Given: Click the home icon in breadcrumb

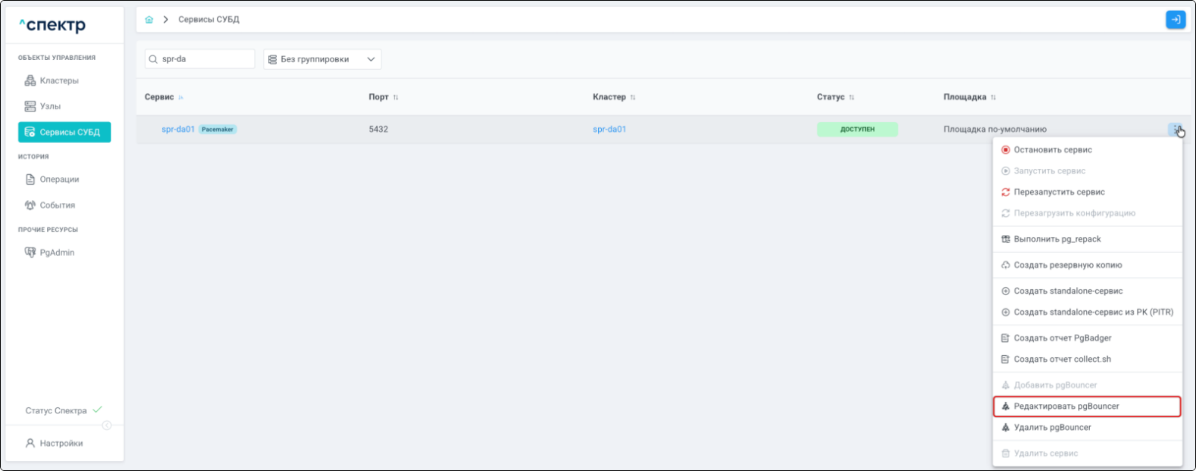Looking at the screenshot, I should coord(149,20).
